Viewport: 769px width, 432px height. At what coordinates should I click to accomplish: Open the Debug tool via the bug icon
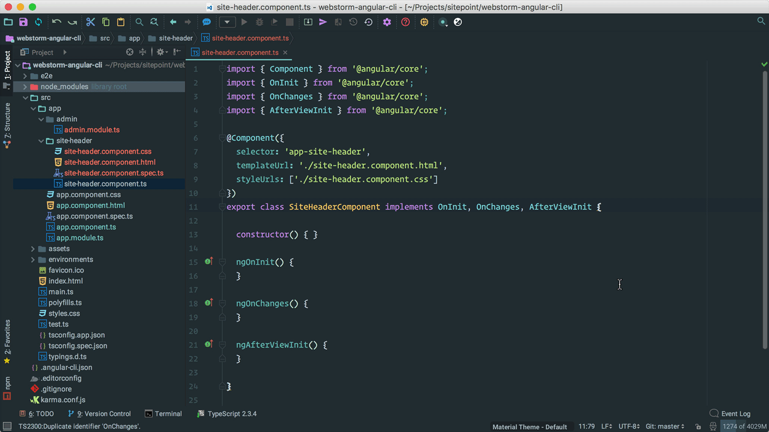pos(260,22)
